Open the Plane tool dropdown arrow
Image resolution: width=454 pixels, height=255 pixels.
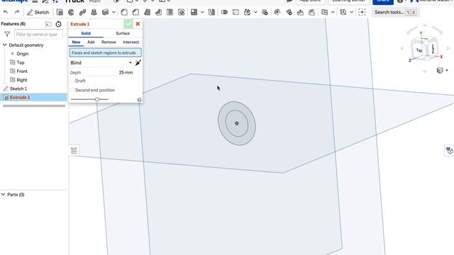(333, 12)
